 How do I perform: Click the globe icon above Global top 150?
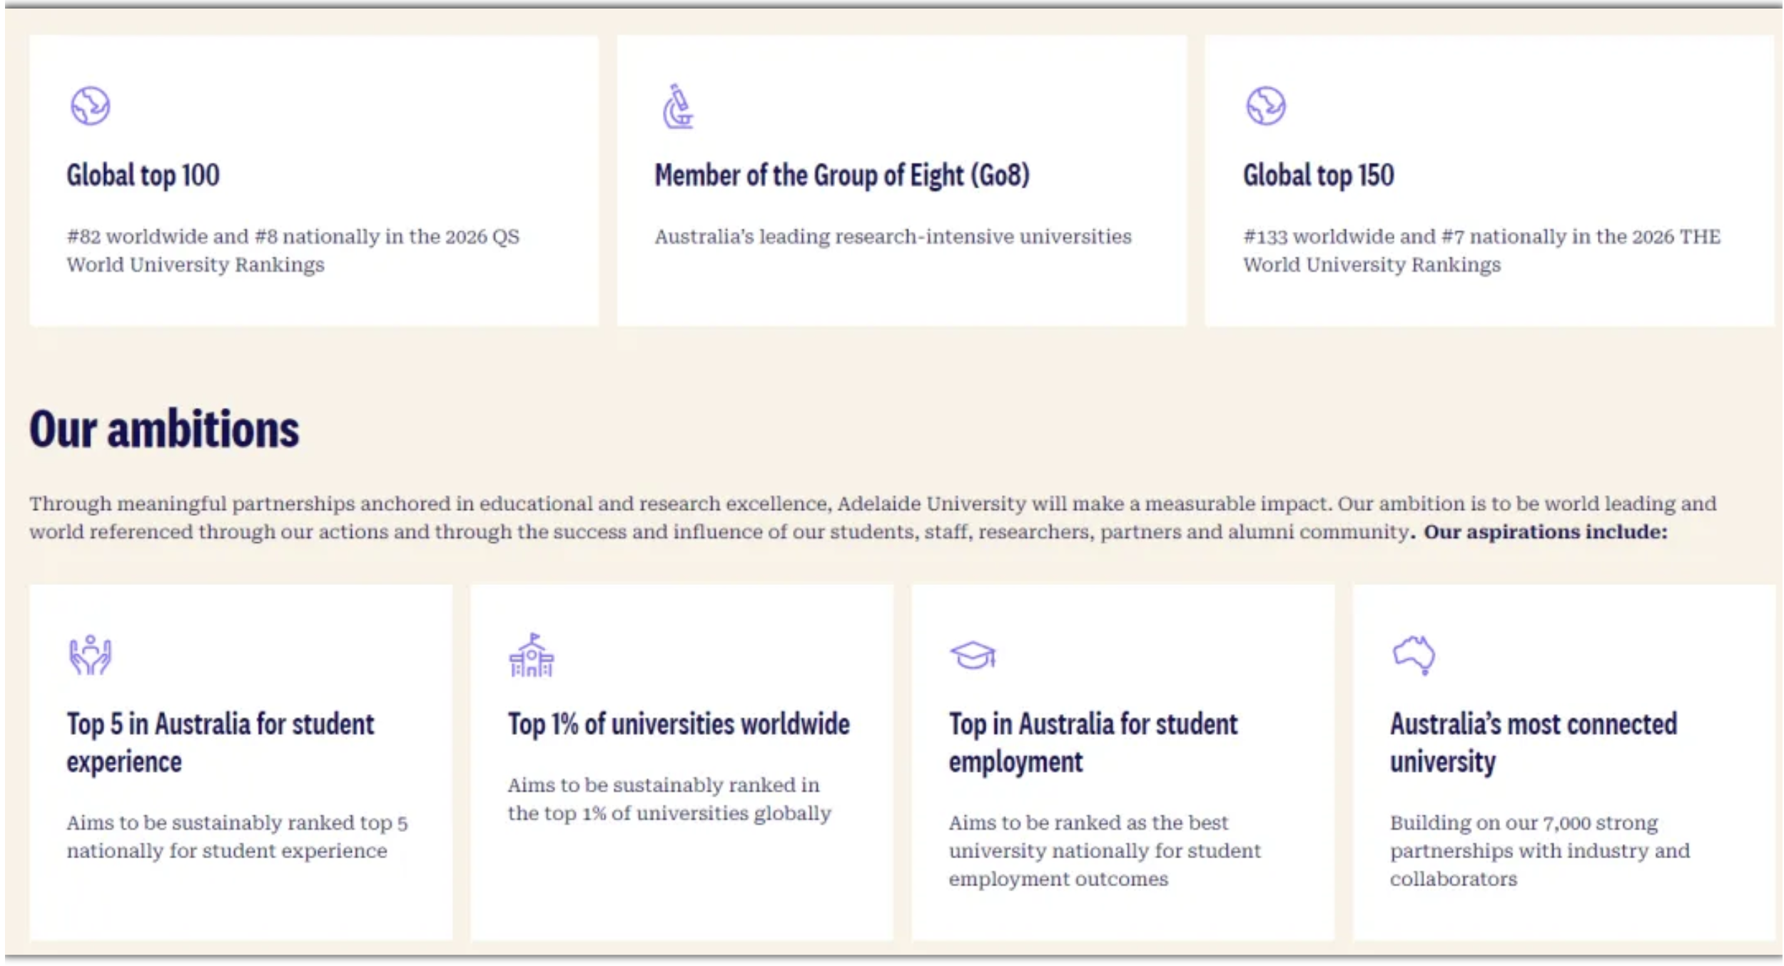click(1266, 106)
